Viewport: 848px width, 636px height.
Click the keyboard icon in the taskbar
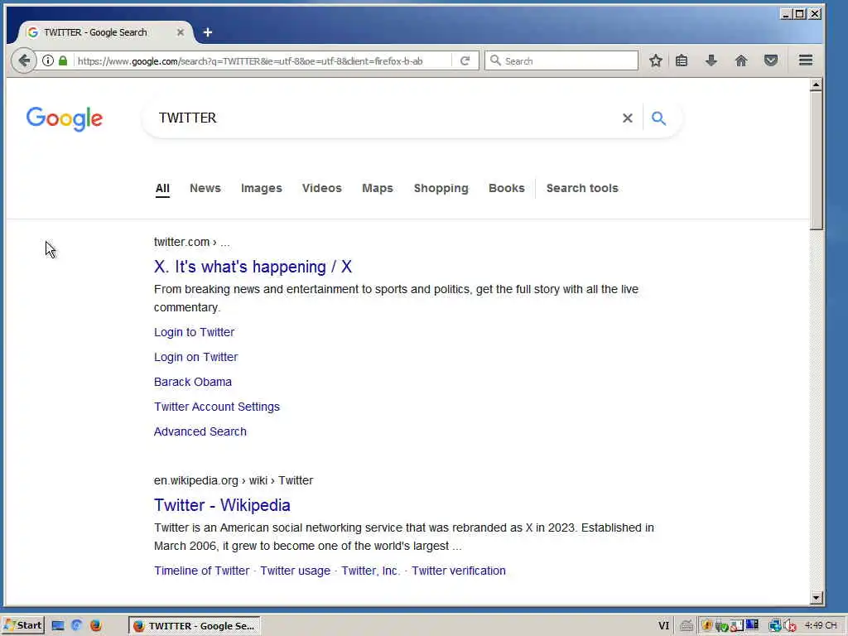click(x=687, y=626)
